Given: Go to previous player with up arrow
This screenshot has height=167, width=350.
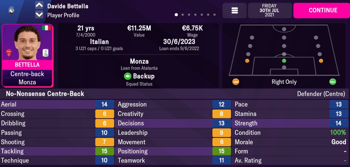Looking at the screenshot, I should click(x=39, y=6).
